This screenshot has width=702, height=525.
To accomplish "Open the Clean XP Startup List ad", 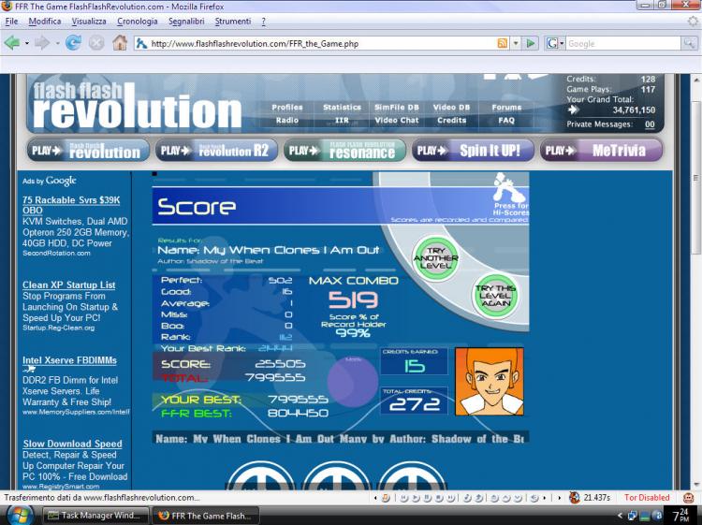I will coord(69,285).
